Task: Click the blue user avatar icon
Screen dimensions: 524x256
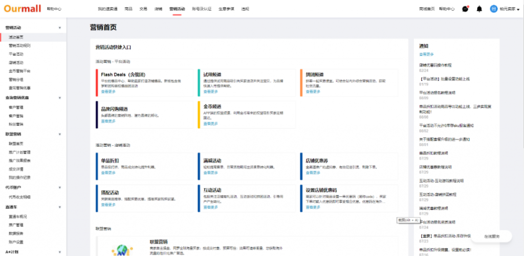Action: pyautogui.click(x=493, y=9)
